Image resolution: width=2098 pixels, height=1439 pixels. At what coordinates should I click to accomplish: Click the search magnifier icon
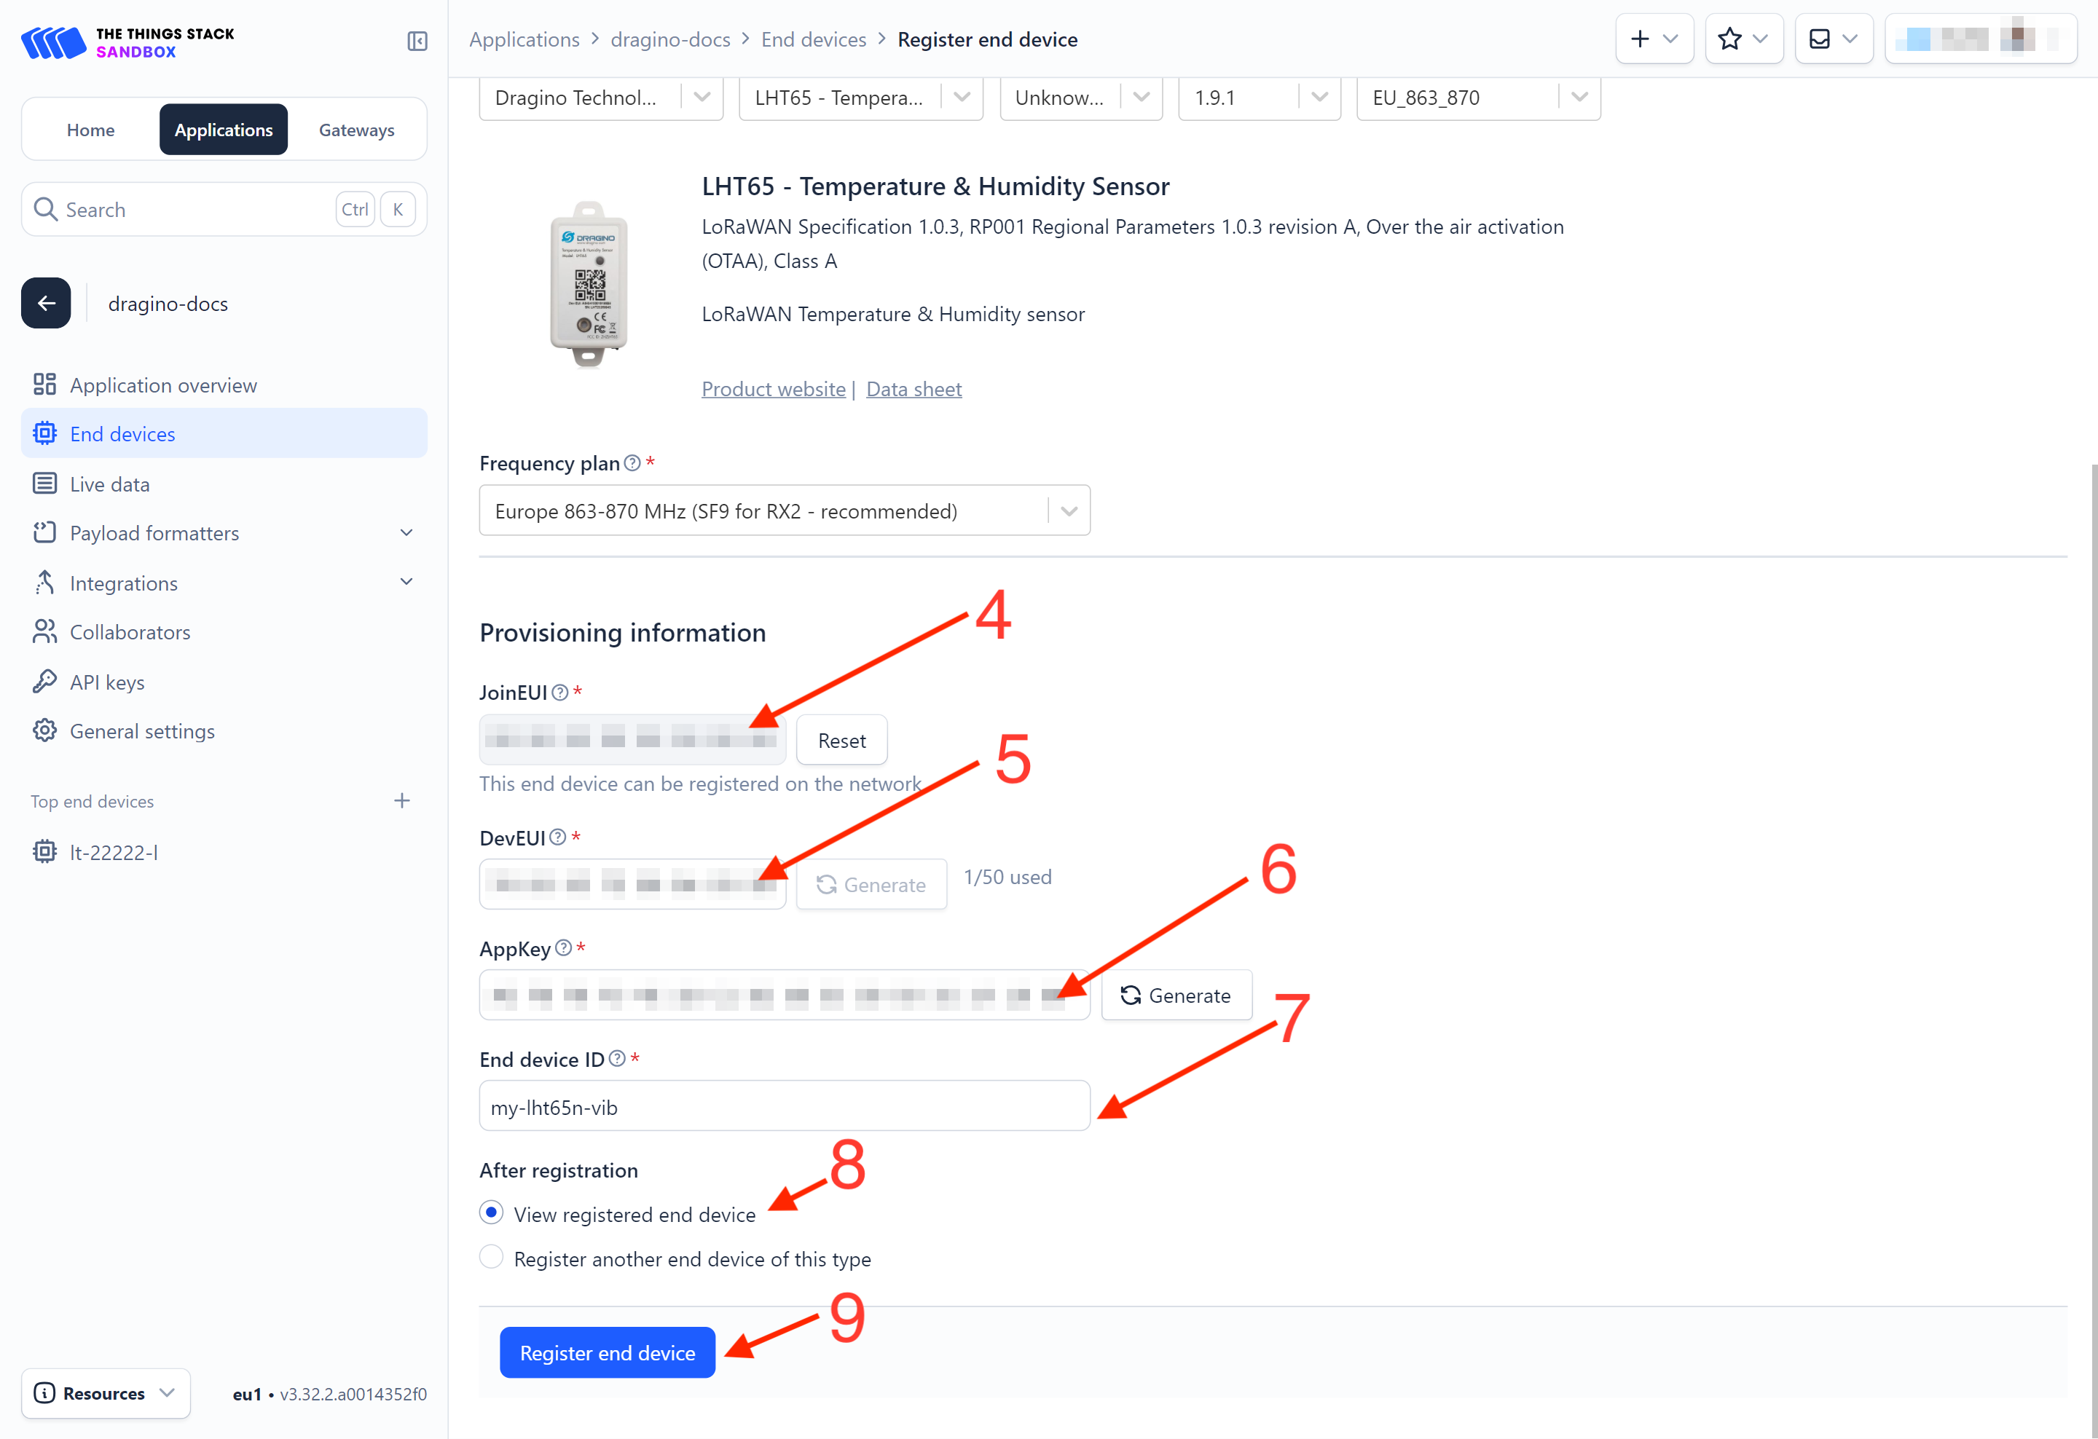(x=45, y=209)
